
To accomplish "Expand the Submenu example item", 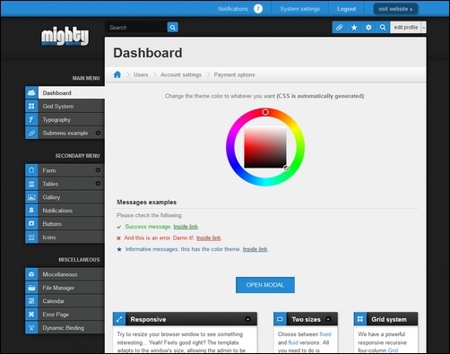I will [98, 133].
